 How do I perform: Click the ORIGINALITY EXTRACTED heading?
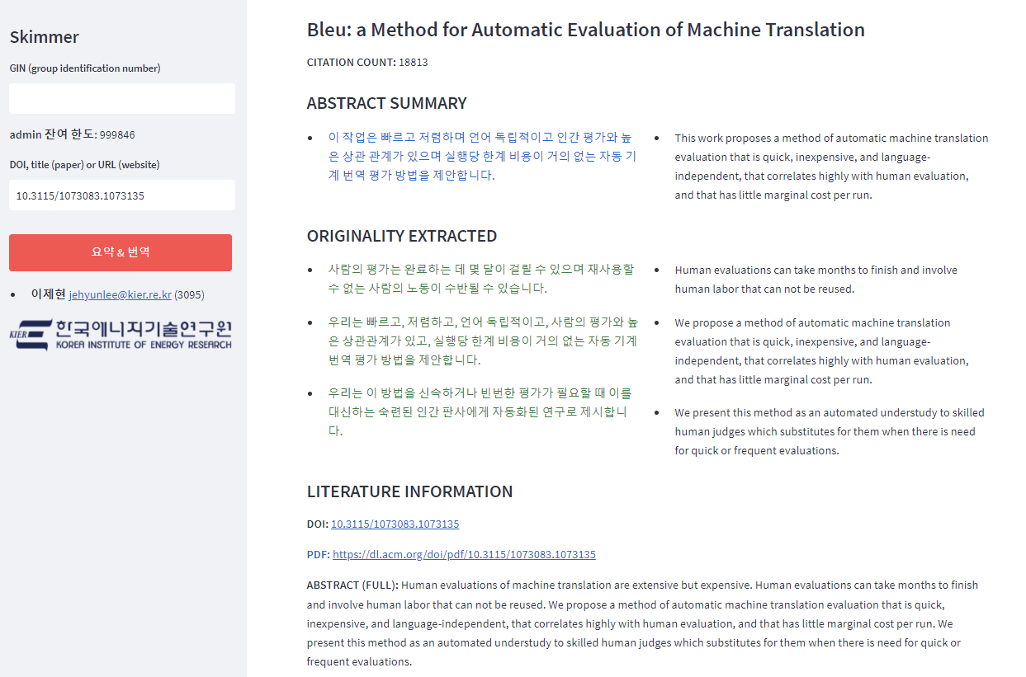coord(402,236)
